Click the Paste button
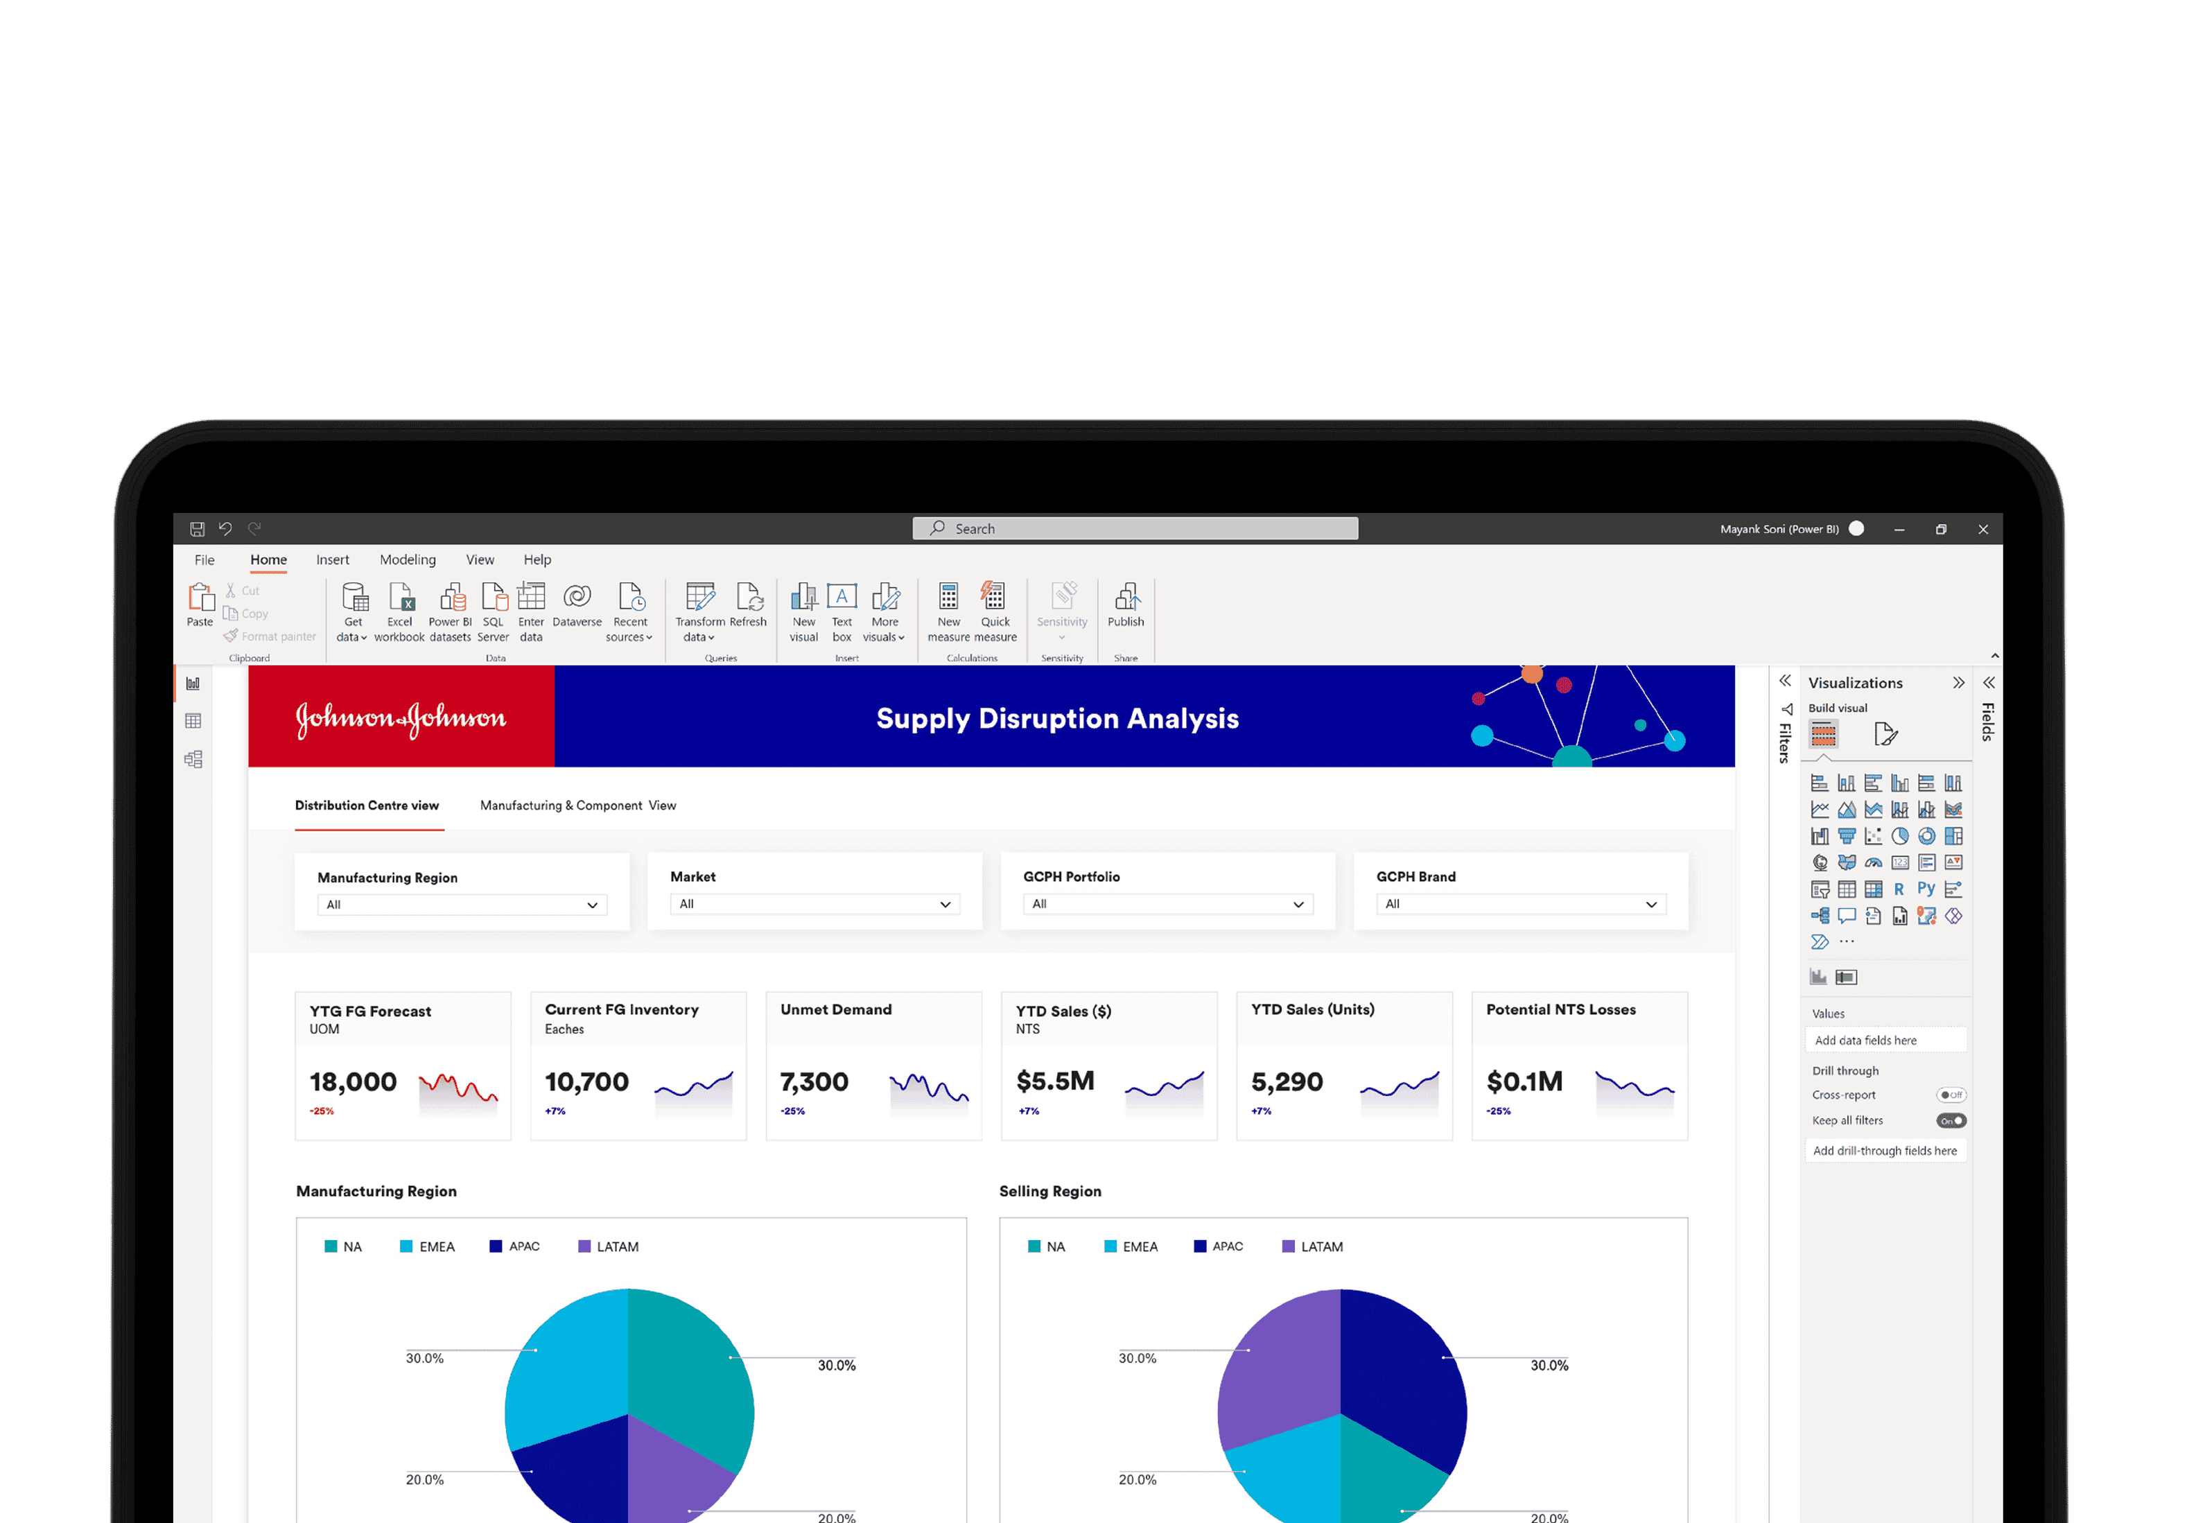Screen dimensions: 2196x1523 coord(200,605)
